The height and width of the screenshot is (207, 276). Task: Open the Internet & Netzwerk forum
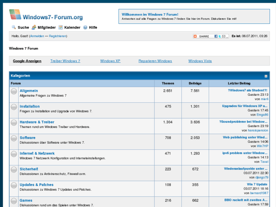(37, 153)
